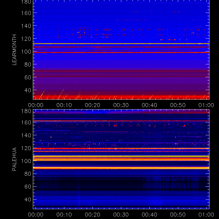The height and width of the screenshot is (219, 219).
Task: Choose 00:10 time label under PALEHUA spectrogram
Action: coord(64,215)
